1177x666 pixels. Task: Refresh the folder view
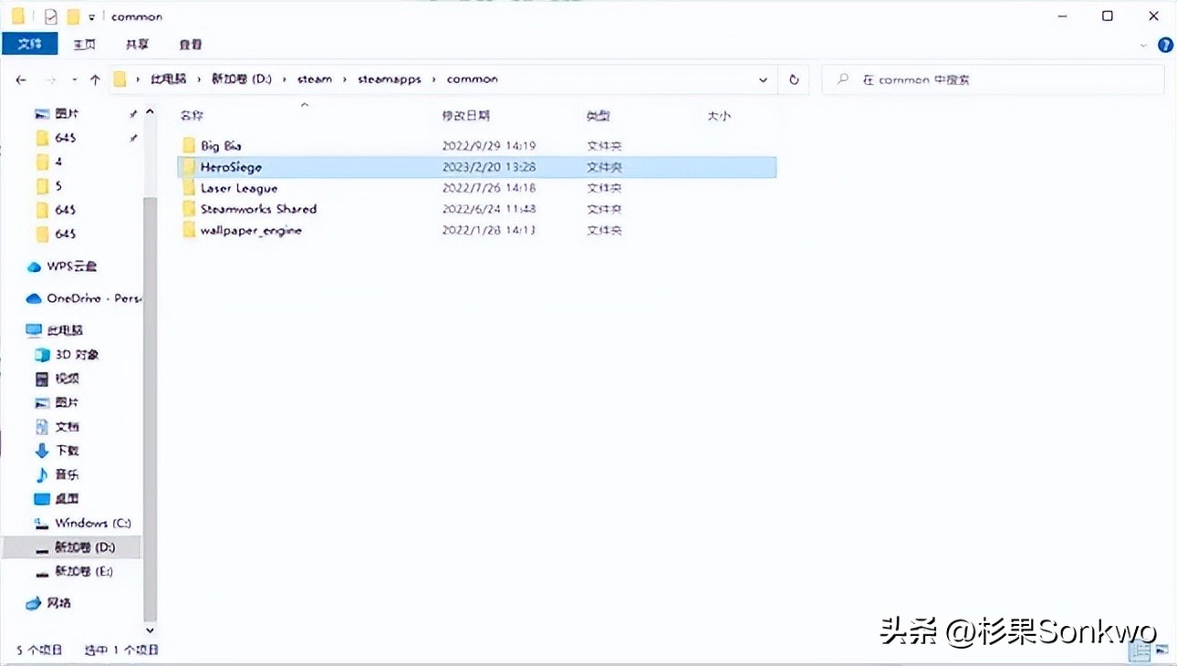click(x=793, y=79)
